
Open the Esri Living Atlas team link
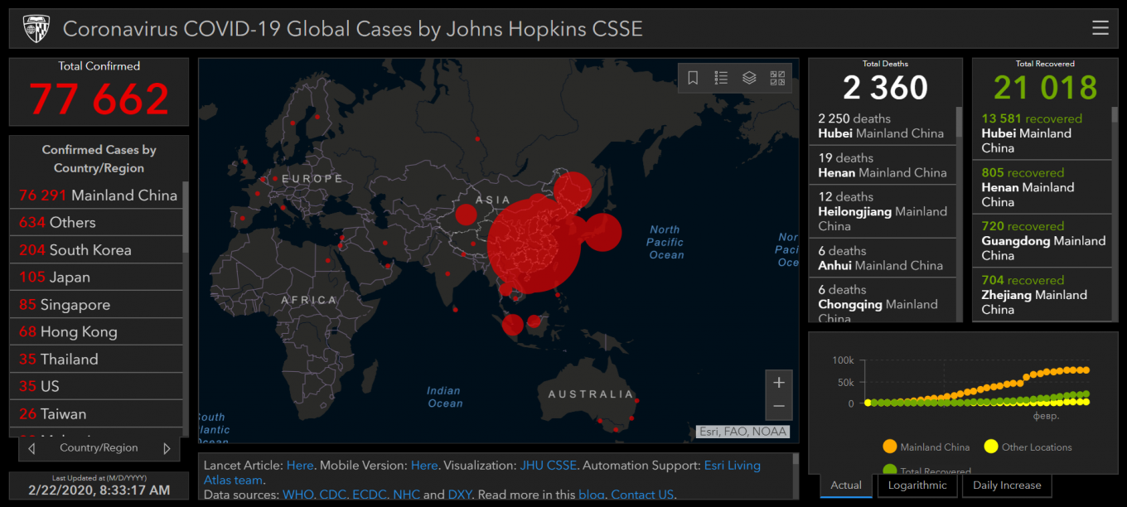(732, 466)
